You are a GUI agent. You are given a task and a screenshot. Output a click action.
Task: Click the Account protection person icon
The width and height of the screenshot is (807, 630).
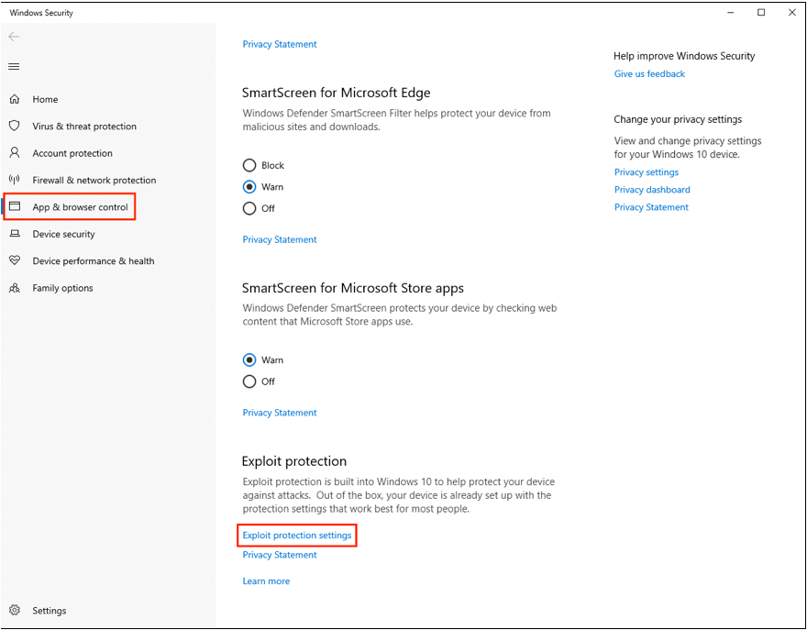pos(15,152)
